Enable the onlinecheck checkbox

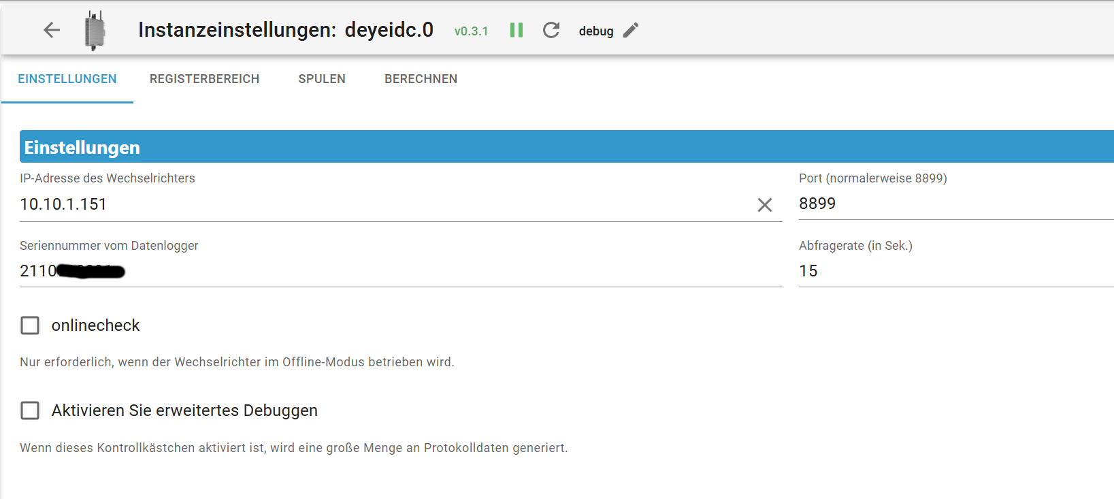[x=30, y=325]
